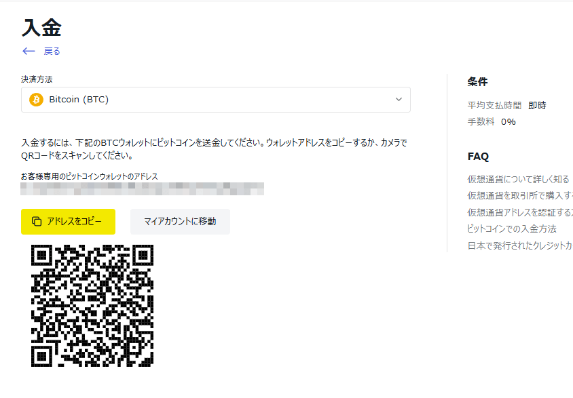Select the blurred wallet address text

[x=142, y=188]
